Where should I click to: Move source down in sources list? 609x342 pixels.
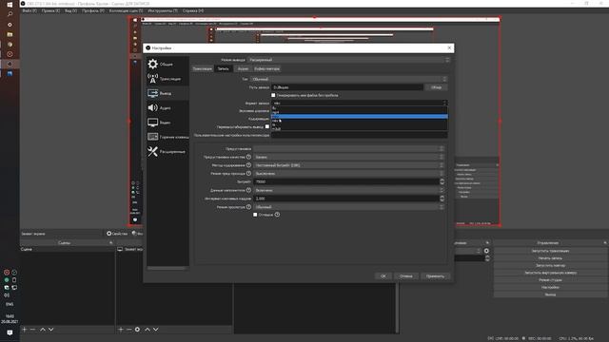[156, 330]
